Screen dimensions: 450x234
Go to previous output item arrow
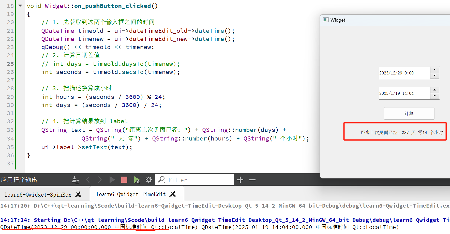pyautogui.click(x=88, y=180)
